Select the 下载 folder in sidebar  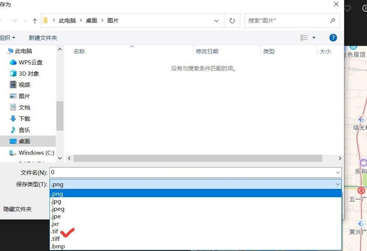[20, 118]
